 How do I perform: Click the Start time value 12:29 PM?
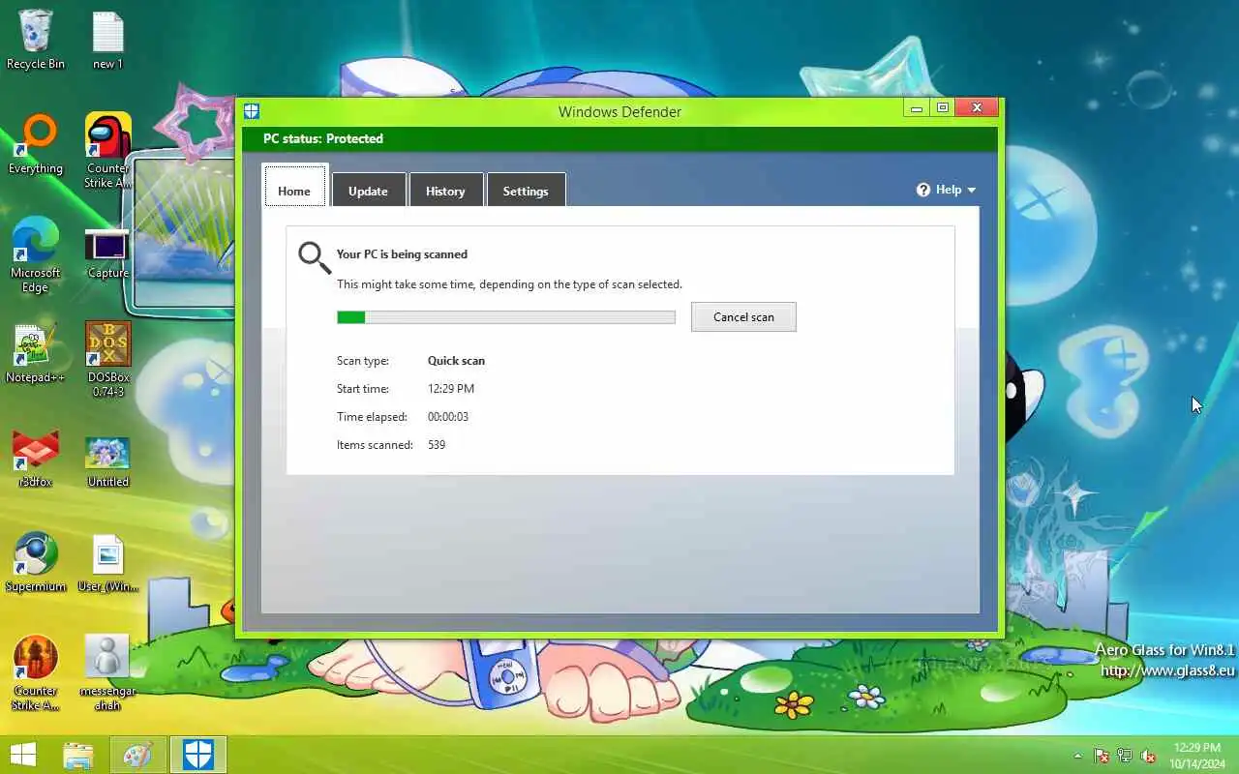[451, 389]
